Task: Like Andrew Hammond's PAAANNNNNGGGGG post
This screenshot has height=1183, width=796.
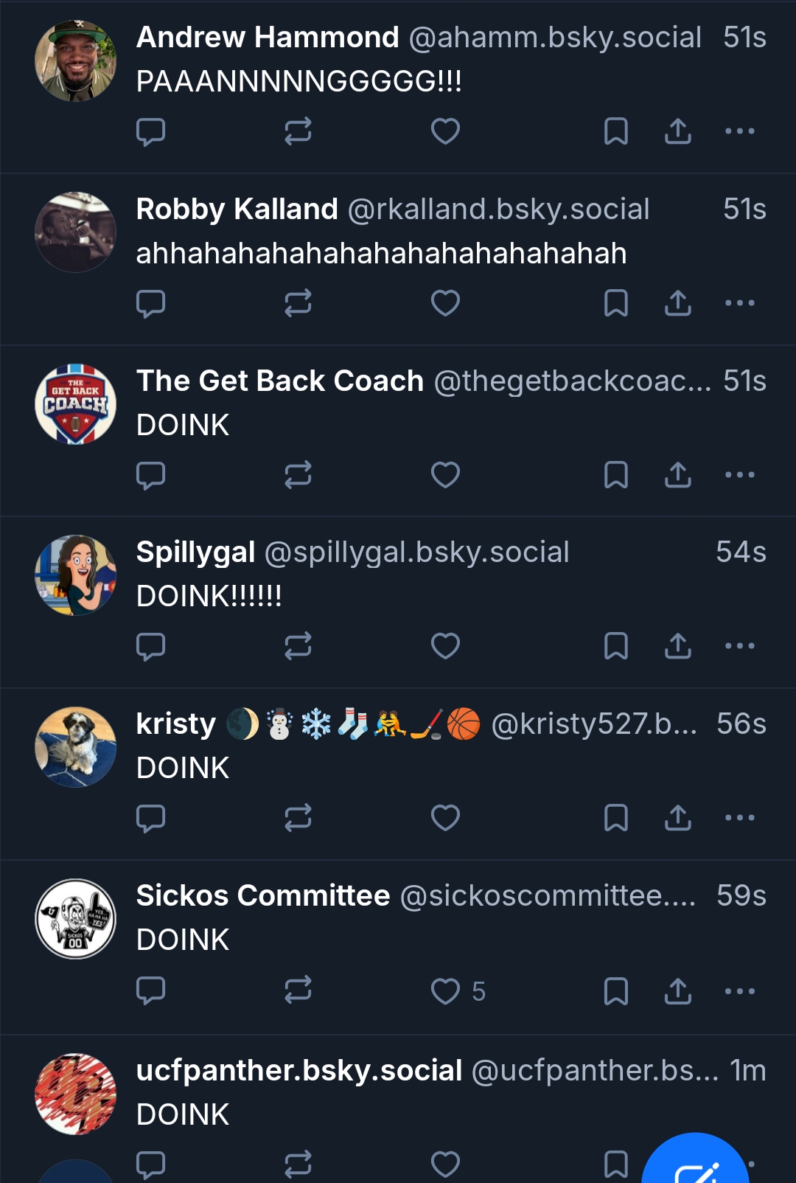Action: (x=445, y=132)
